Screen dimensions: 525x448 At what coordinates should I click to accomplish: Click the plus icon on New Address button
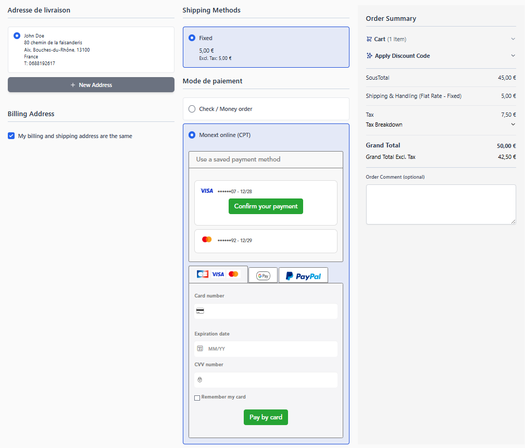73,85
